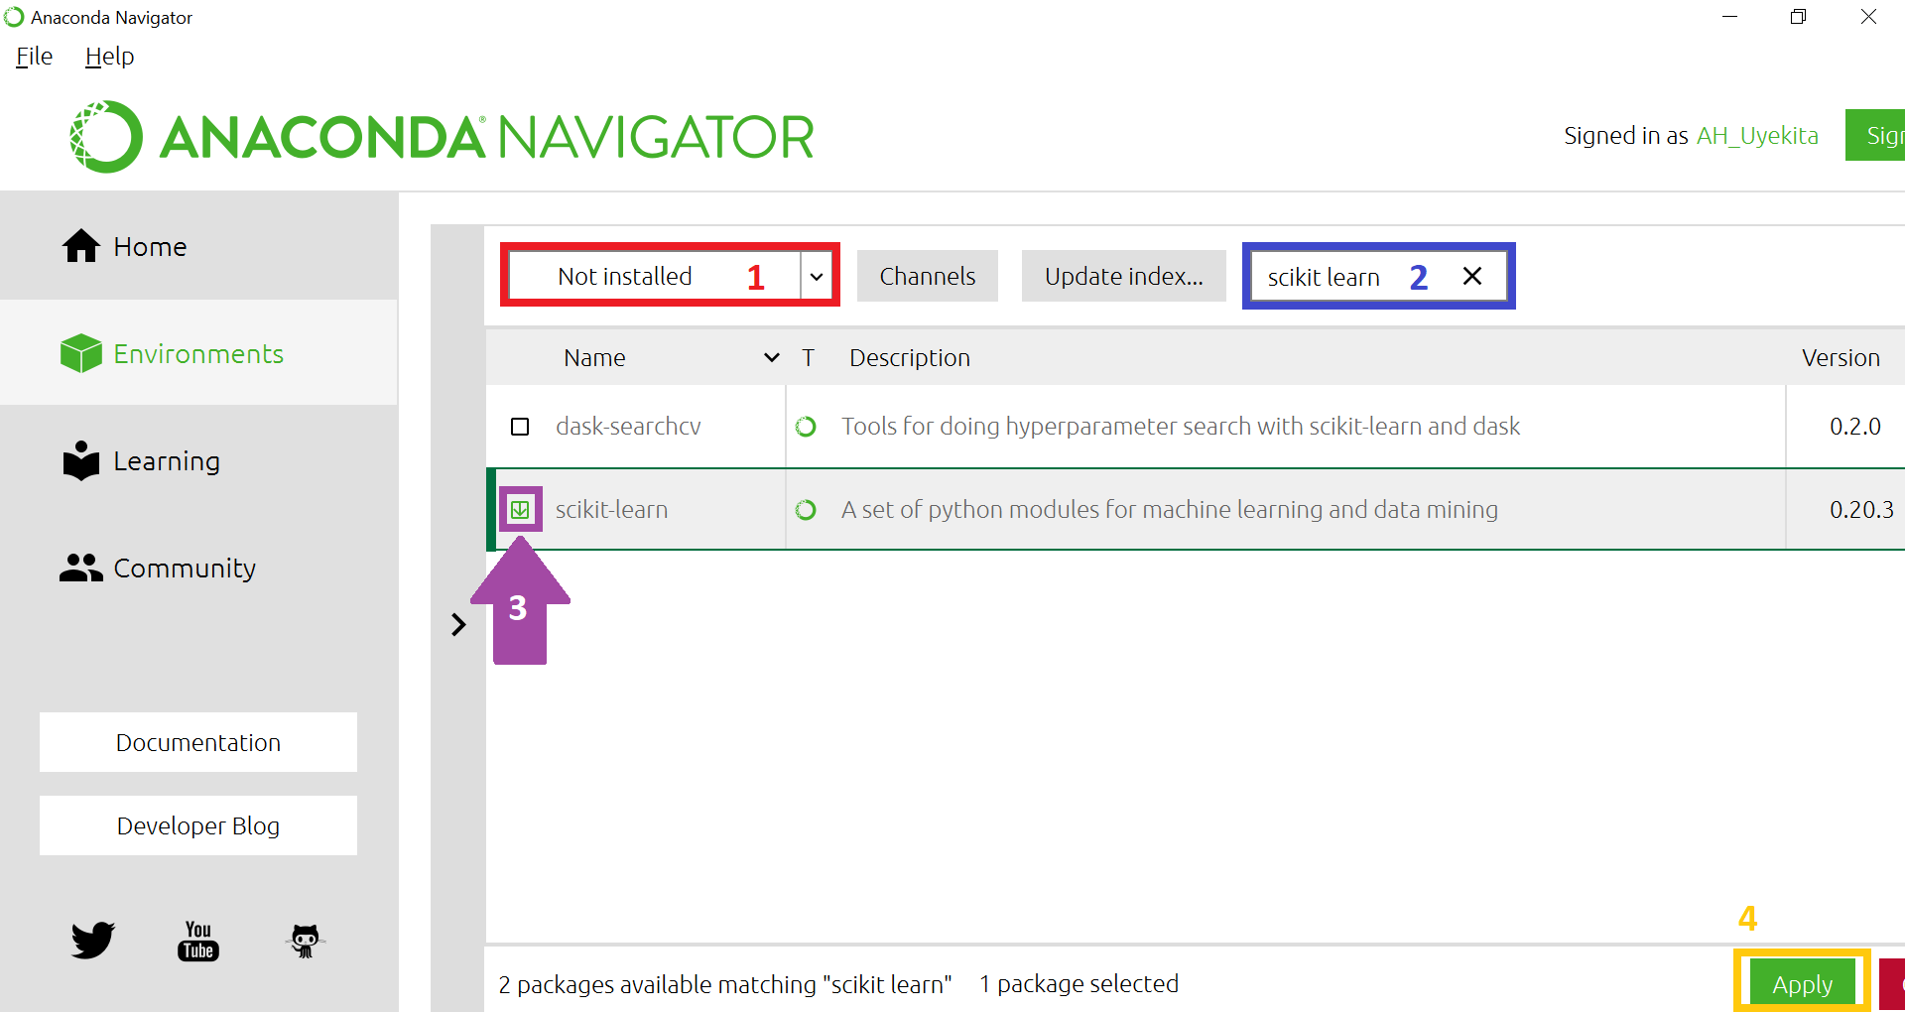Sort packages by Name column arrow
The image size is (1905, 1012).
coord(771,357)
